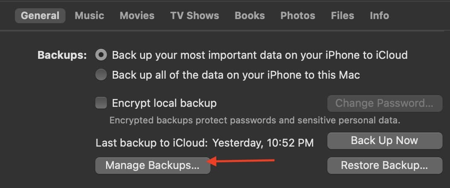450x188 pixels.
Task: Click the Restore Backup button
Action: tap(385, 165)
